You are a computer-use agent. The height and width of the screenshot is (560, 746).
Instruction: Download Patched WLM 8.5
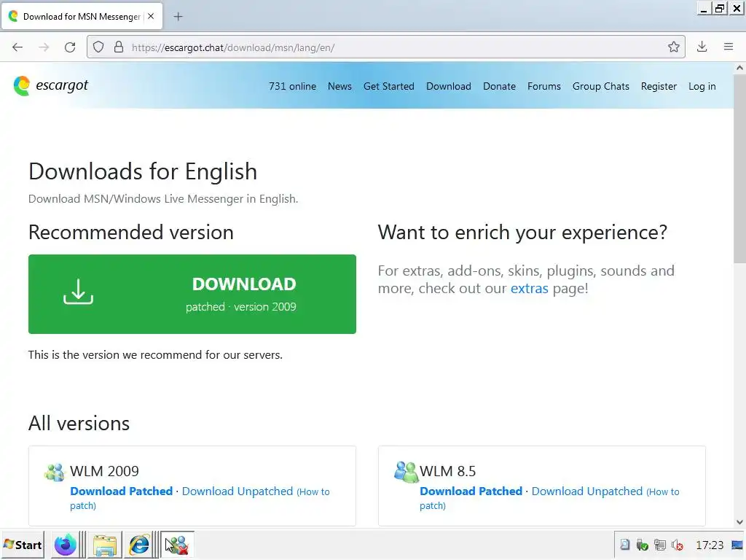click(x=471, y=491)
